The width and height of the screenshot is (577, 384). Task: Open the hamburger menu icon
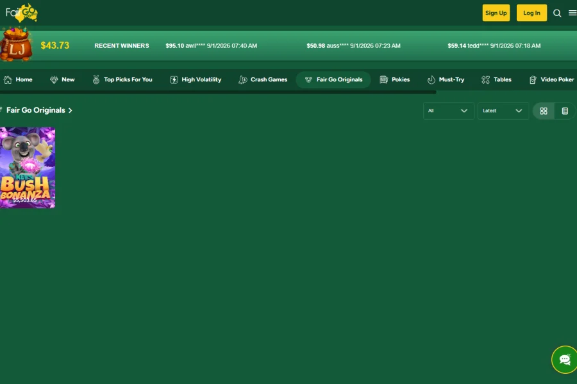point(573,13)
